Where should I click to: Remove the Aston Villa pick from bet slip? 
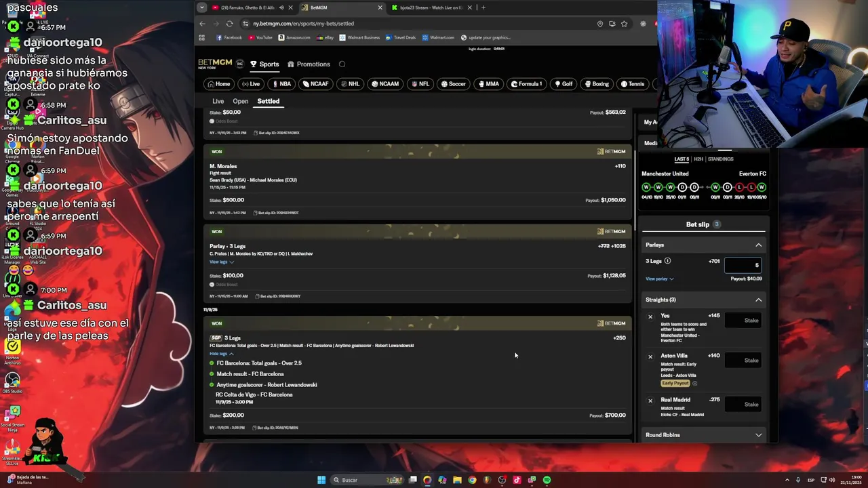[650, 357]
